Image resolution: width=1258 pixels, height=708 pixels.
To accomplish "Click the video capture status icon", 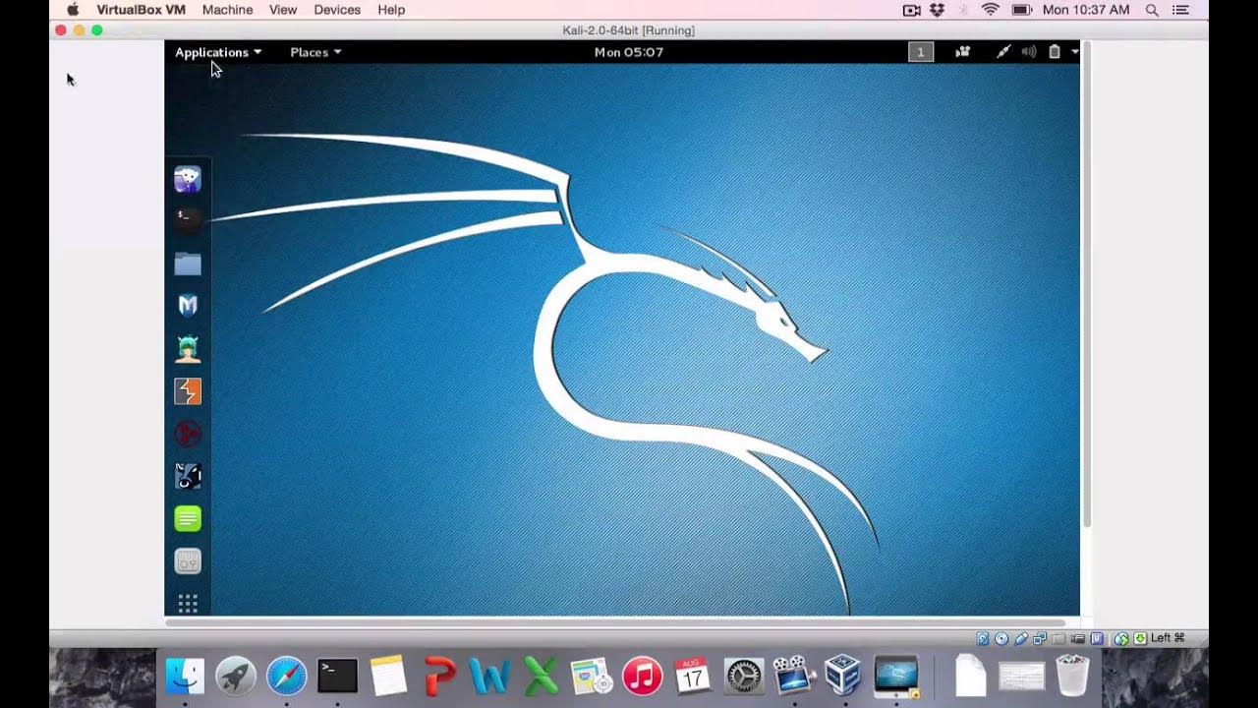I will point(1078,638).
